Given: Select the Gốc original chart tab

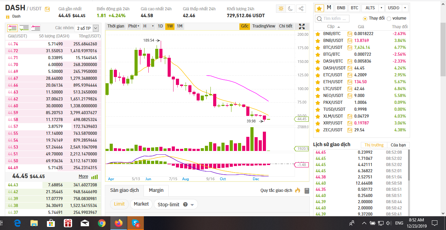Looking at the screenshot, I should click(245, 26).
